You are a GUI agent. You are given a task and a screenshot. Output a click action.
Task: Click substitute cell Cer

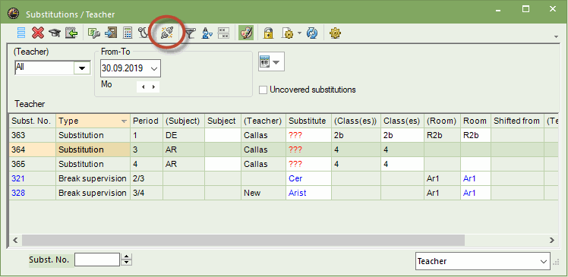308,178
